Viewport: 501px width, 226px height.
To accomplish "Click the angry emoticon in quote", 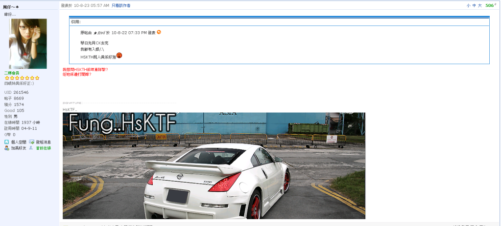I will pyautogui.click(x=119, y=56).
